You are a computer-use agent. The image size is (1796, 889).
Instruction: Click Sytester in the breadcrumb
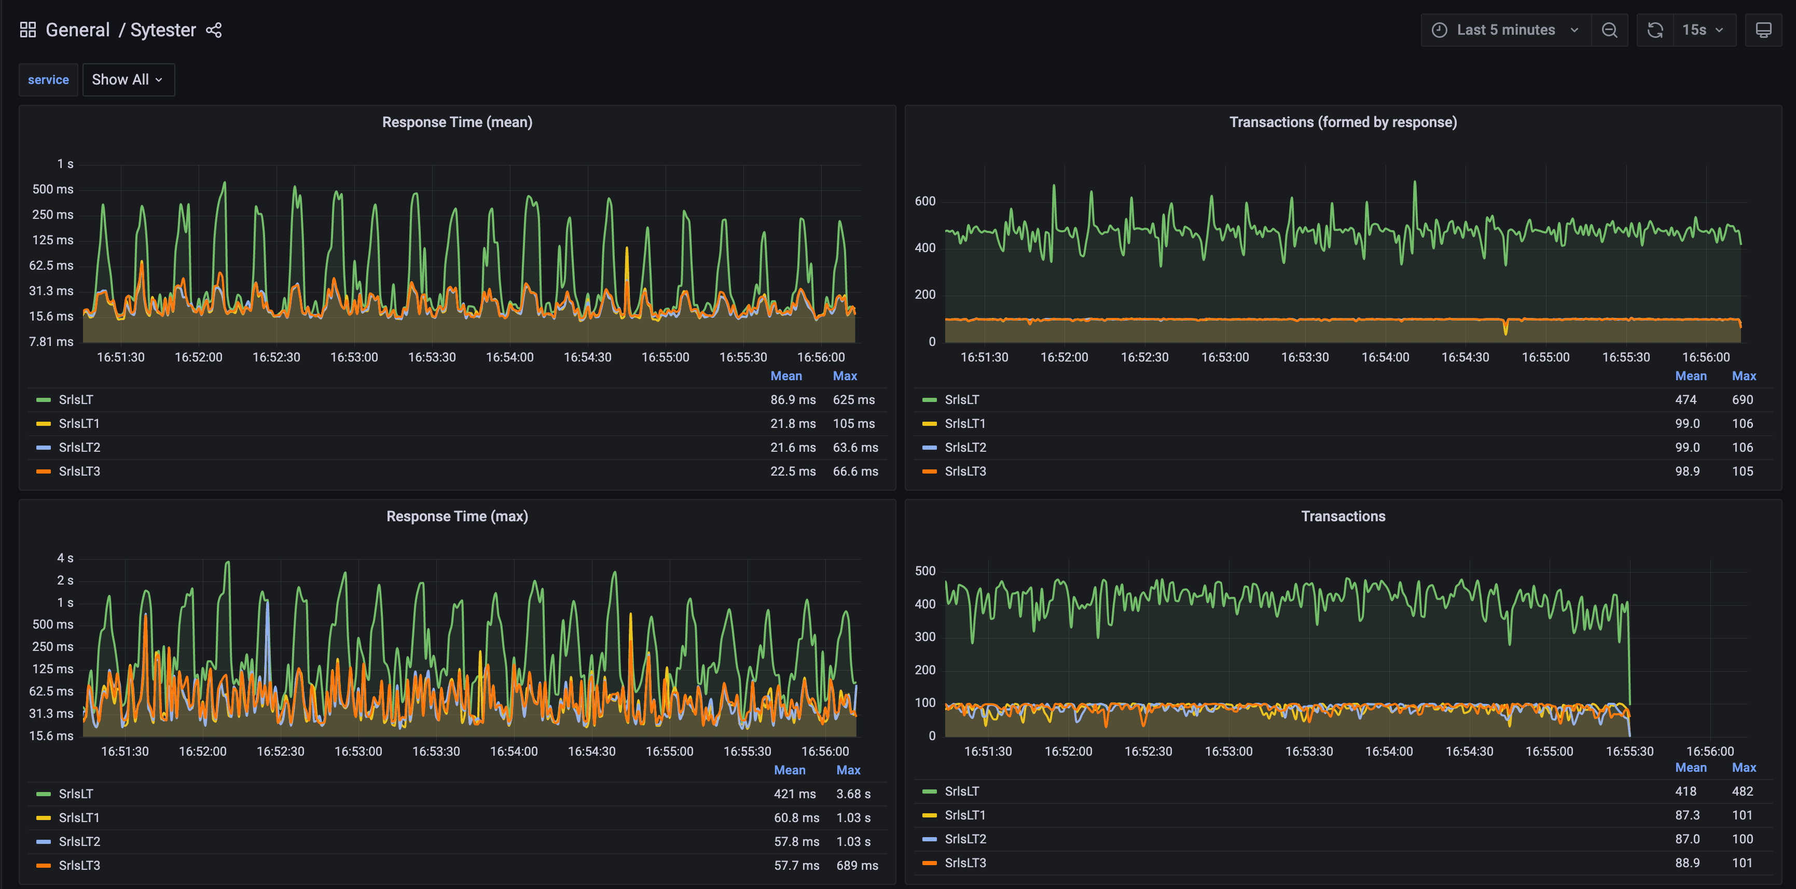point(163,29)
